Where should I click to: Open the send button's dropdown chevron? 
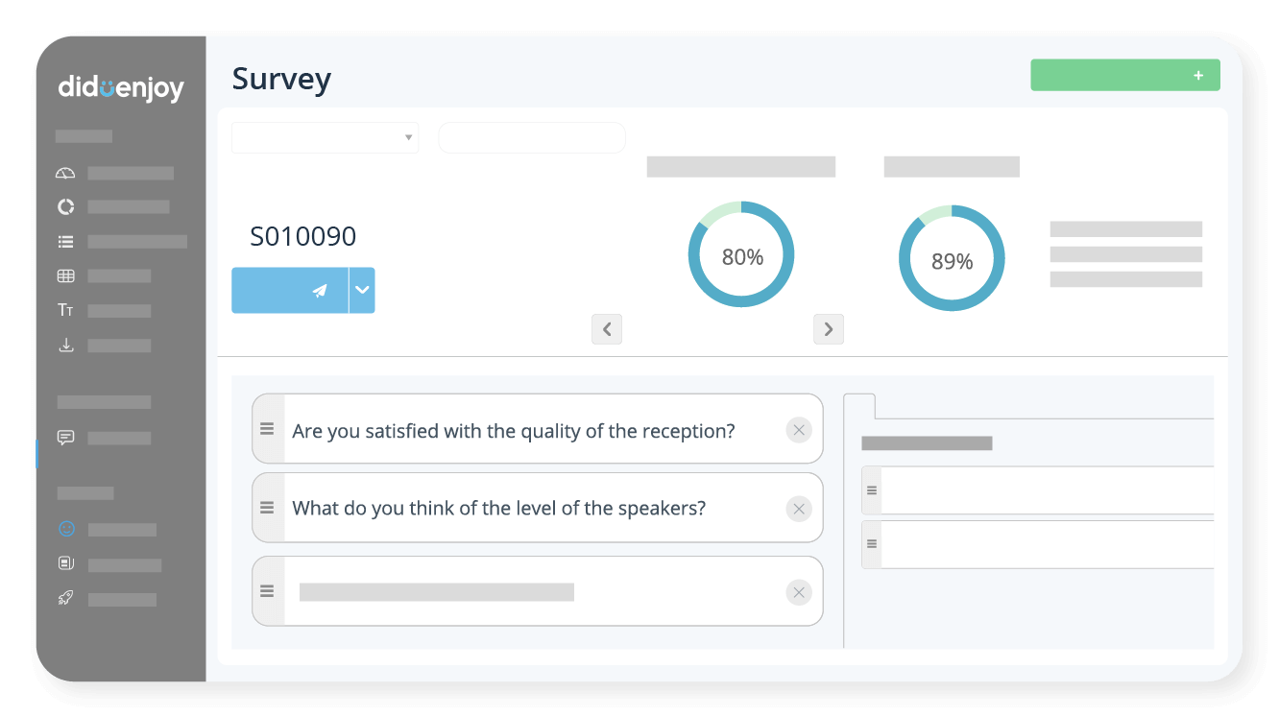click(x=362, y=290)
